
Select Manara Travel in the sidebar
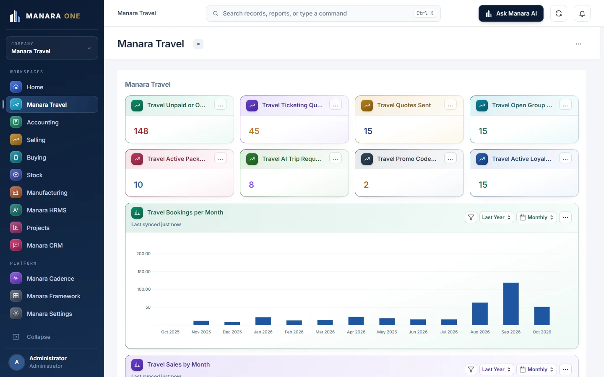pyautogui.click(x=52, y=104)
